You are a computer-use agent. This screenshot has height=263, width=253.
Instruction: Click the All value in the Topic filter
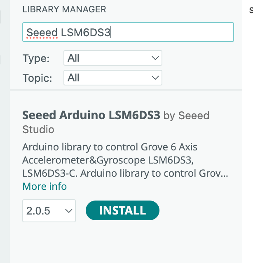73,78
